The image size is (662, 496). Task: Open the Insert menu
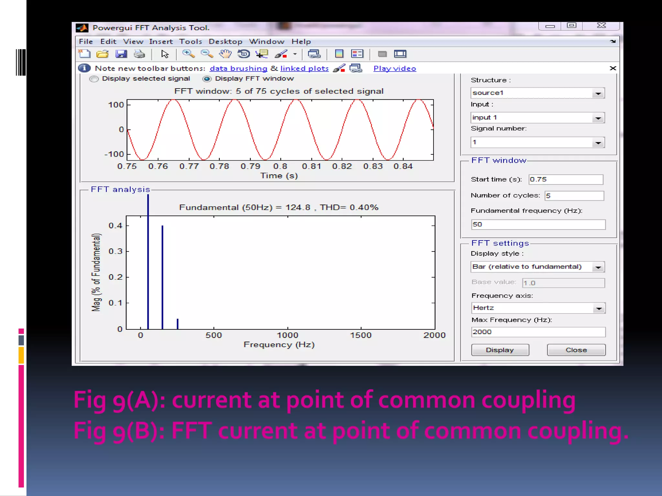(161, 42)
